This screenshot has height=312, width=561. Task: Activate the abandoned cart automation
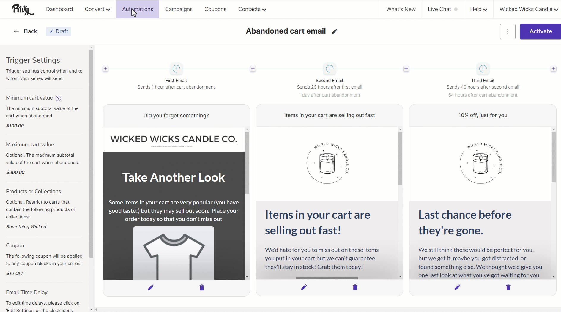[540, 31]
